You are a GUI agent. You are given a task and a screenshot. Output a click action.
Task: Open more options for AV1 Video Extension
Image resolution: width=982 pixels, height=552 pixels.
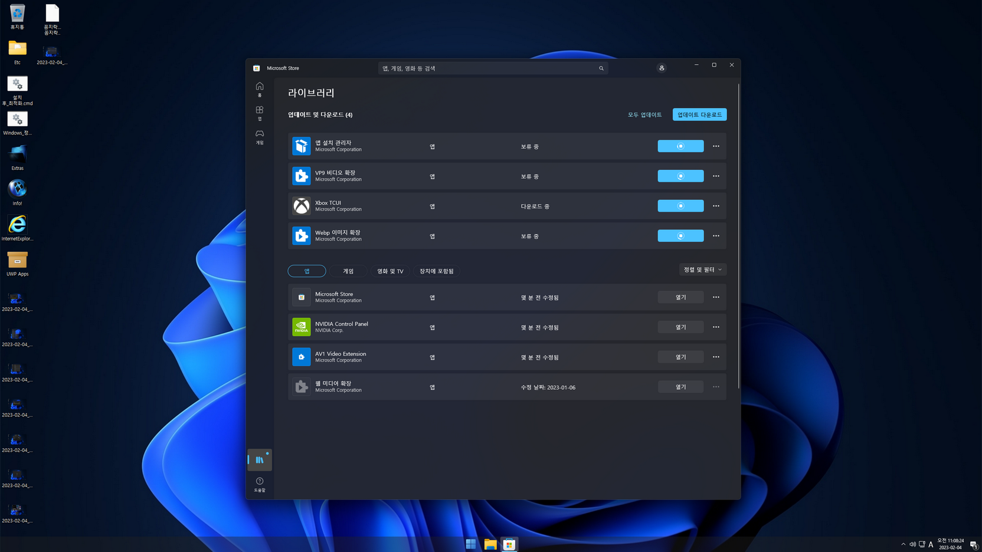[x=716, y=357]
